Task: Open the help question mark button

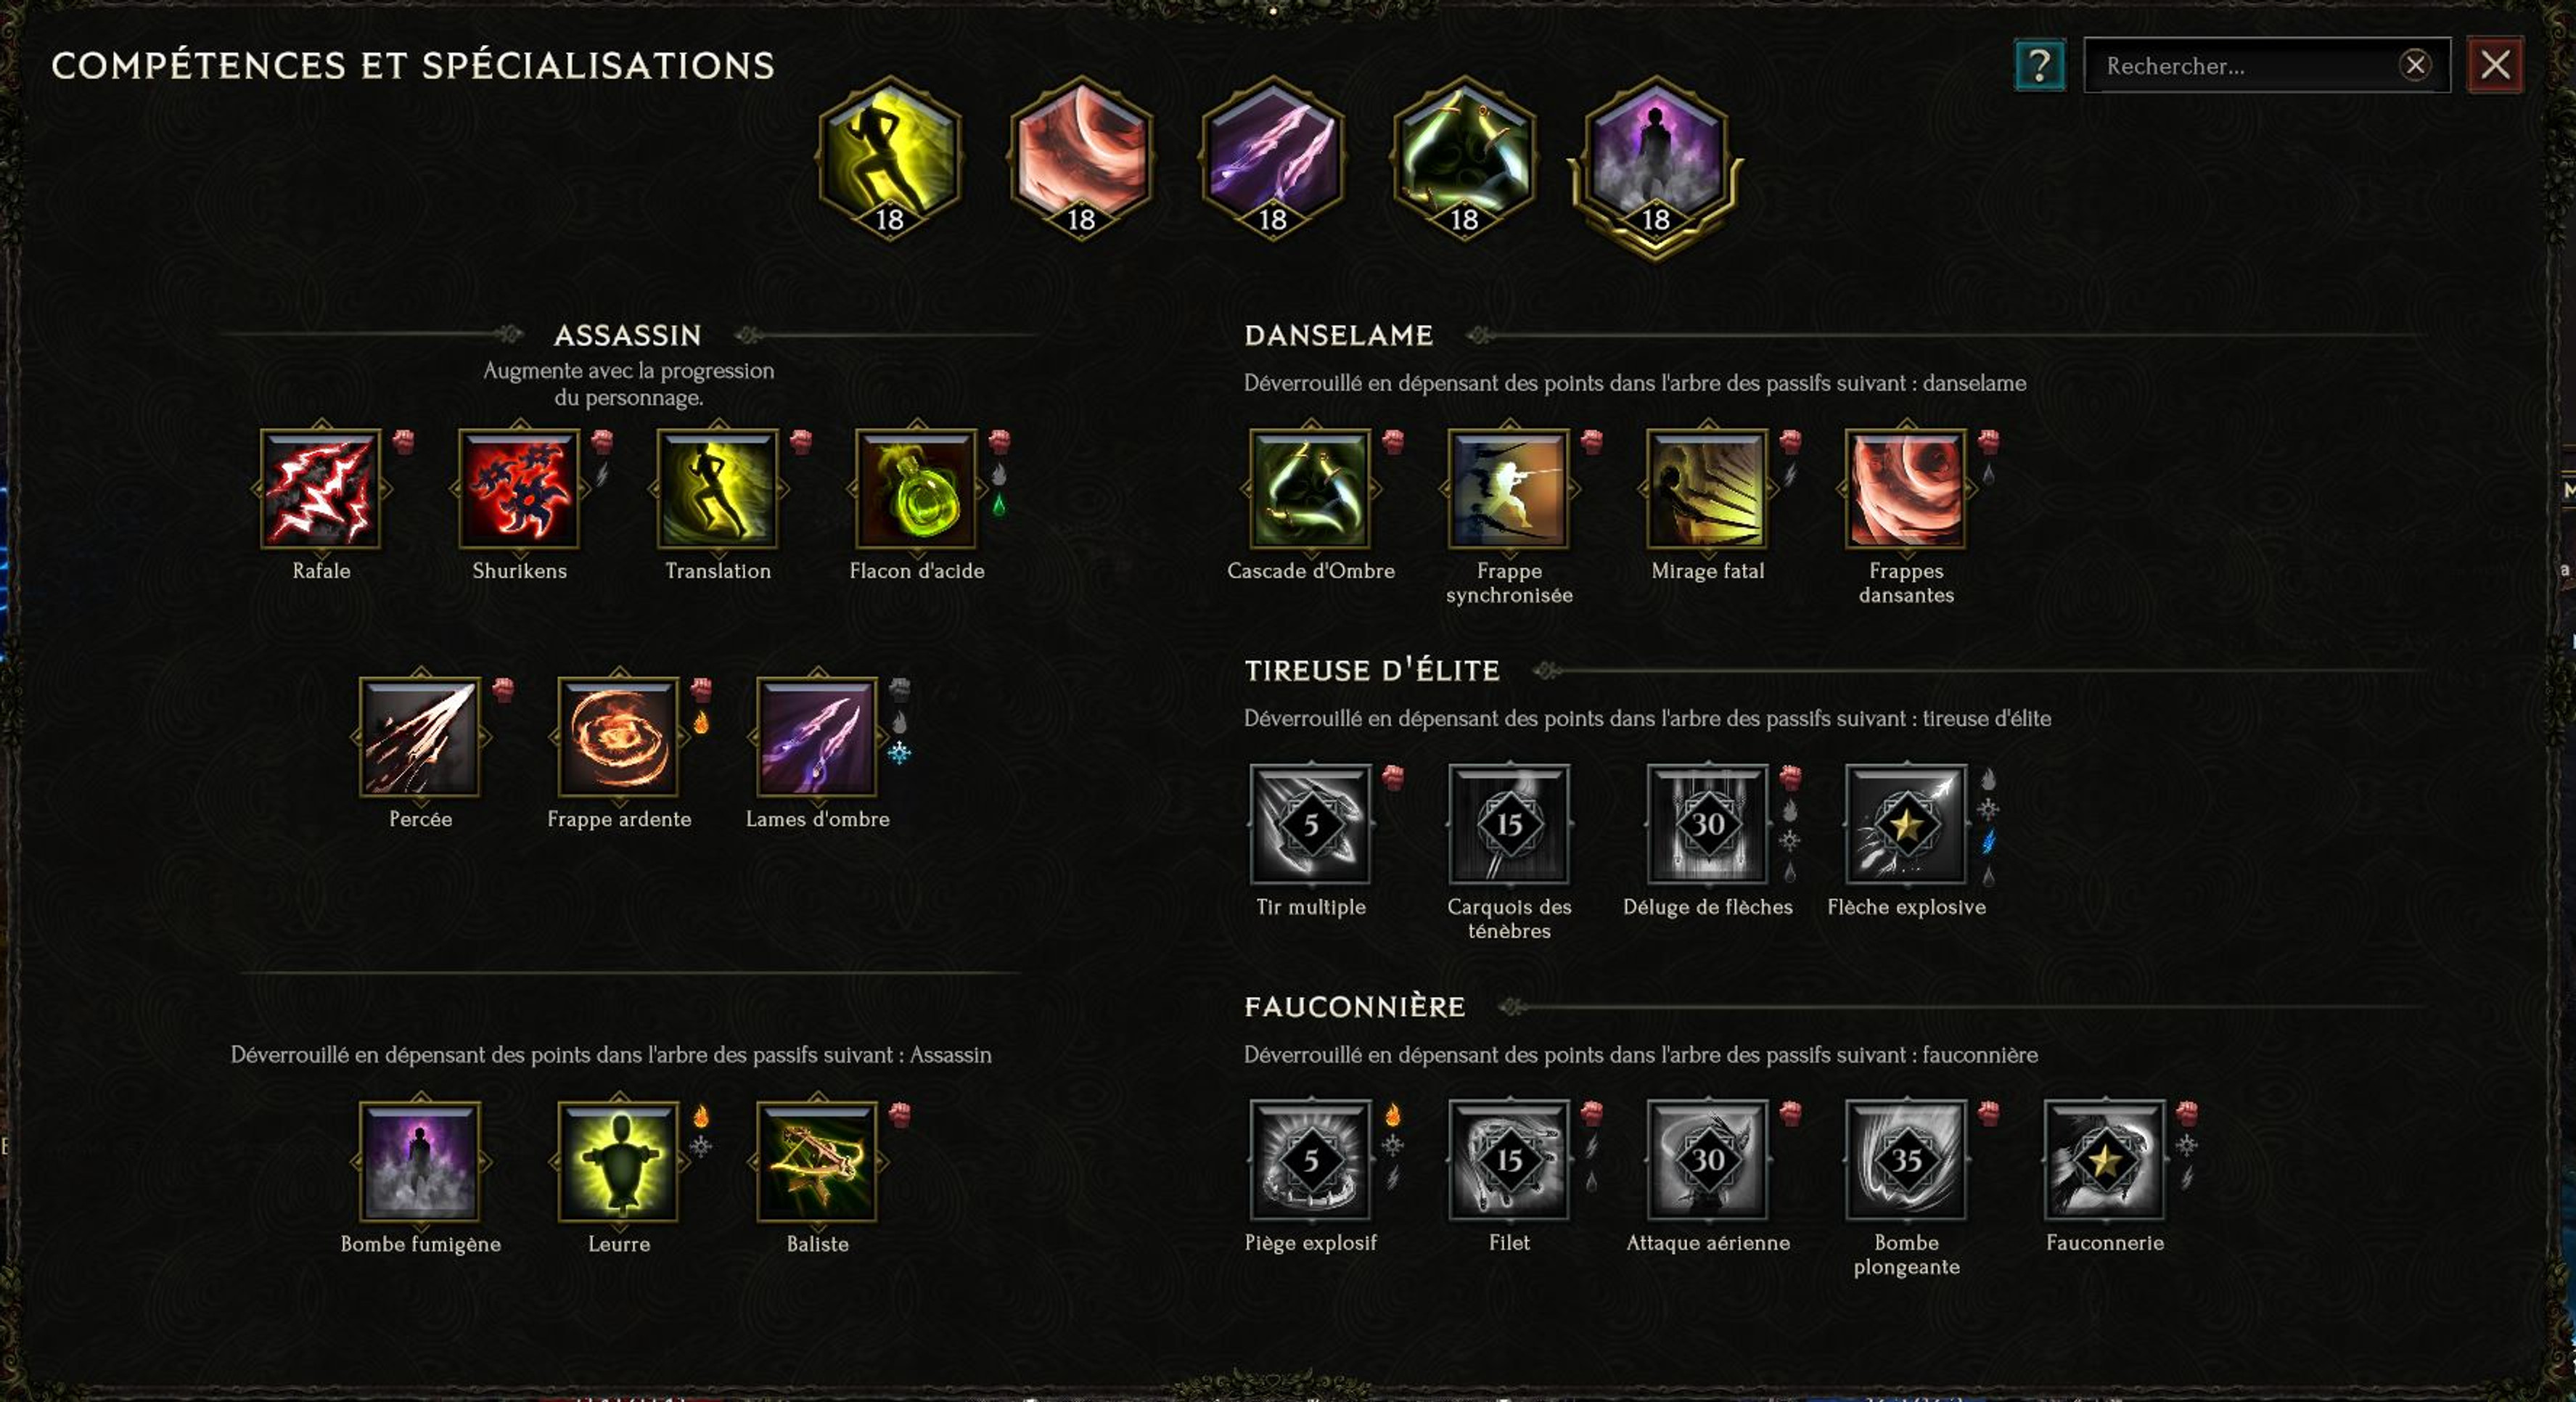Action: (2039, 66)
